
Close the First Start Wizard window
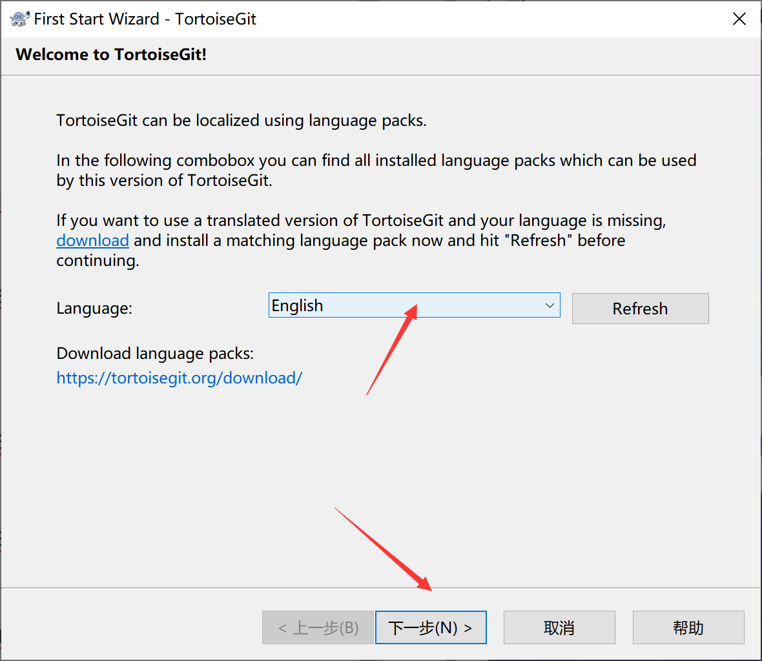point(739,19)
